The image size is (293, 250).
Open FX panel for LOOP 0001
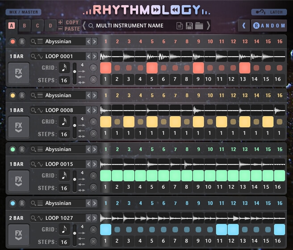19,73
